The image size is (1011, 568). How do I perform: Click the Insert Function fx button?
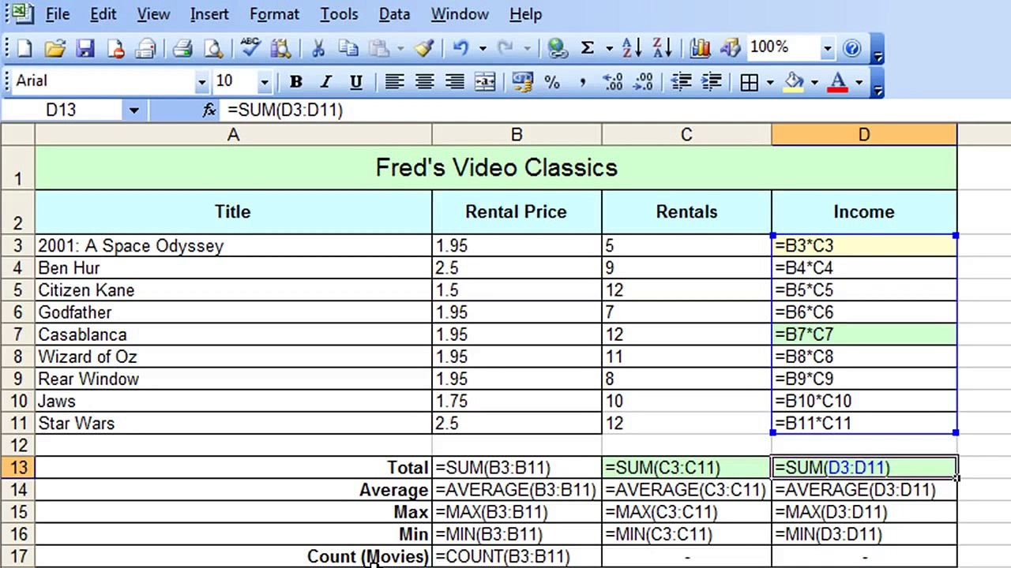click(209, 110)
